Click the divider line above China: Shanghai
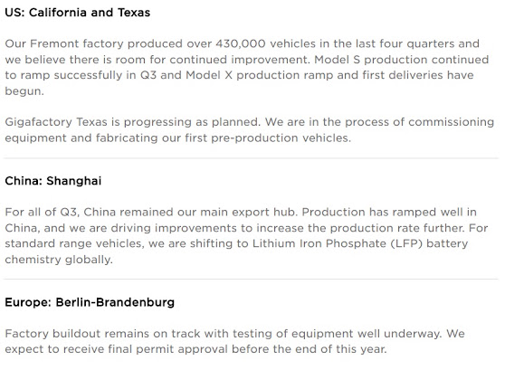This screenshot has height=370, width=505. pos(251,158)
